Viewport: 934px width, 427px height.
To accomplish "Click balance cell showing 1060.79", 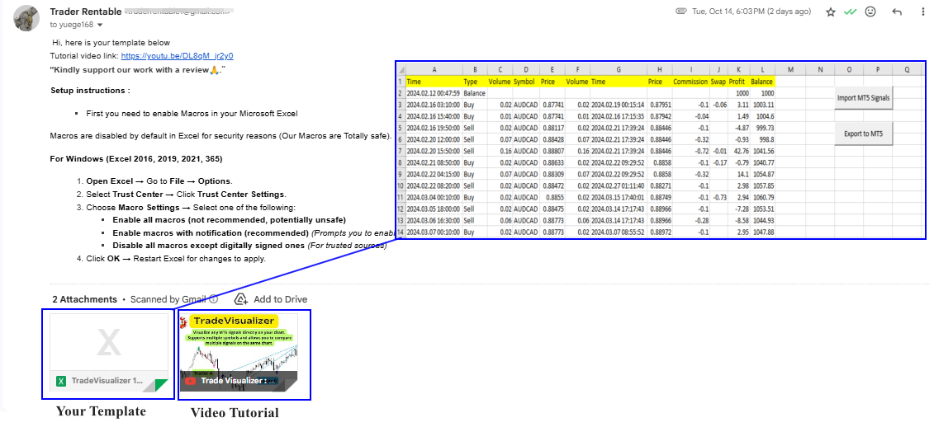I will click(762, 197).
